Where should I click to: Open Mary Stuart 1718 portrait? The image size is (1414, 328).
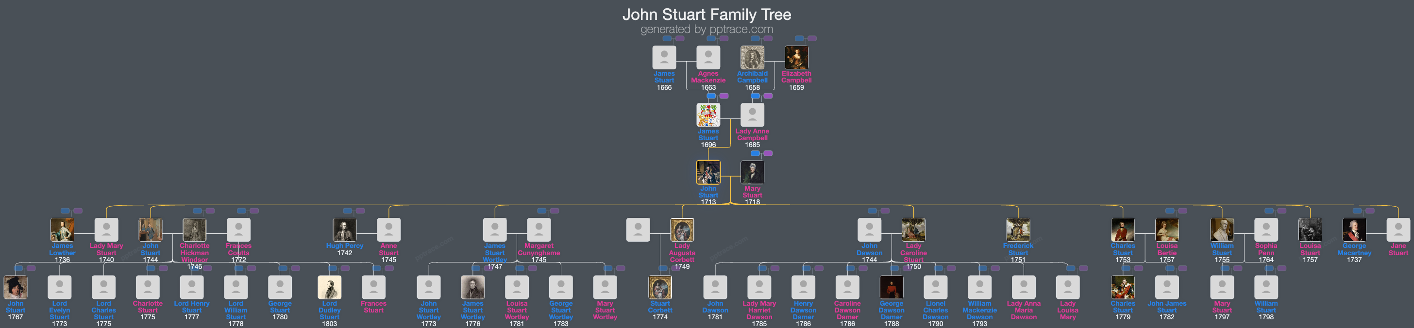[752, 172]
